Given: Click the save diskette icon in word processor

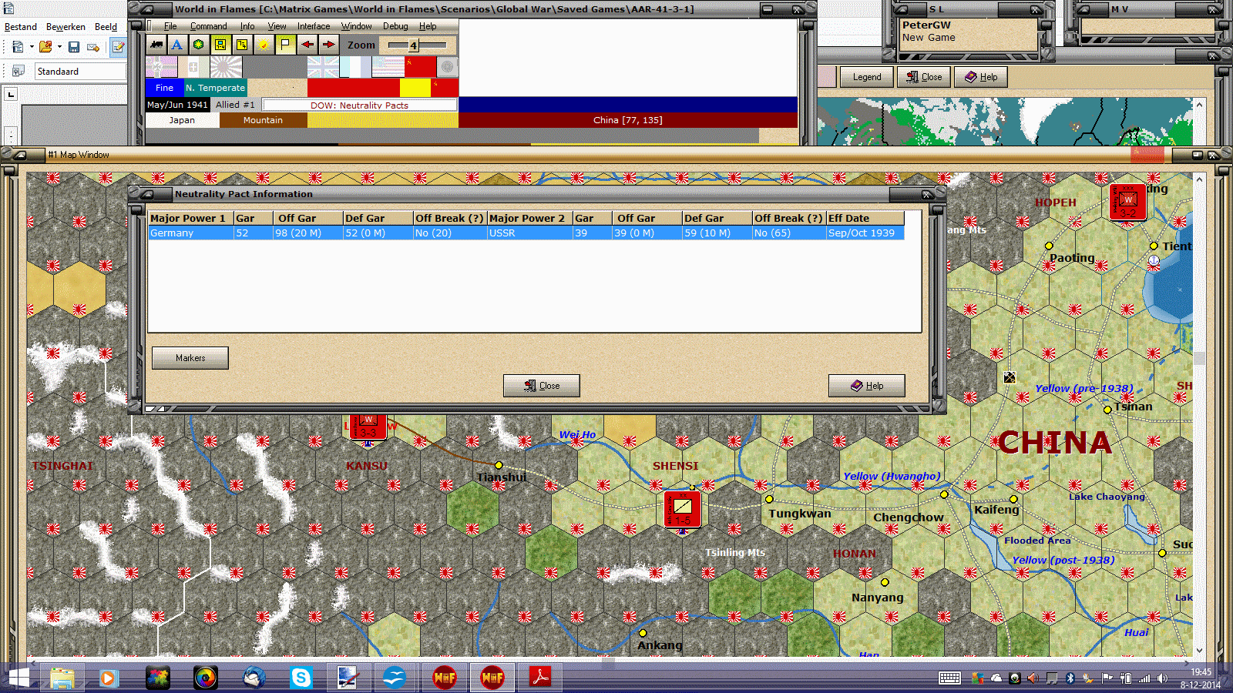Looking at the screenshot, I should click(x=74, y=47).
